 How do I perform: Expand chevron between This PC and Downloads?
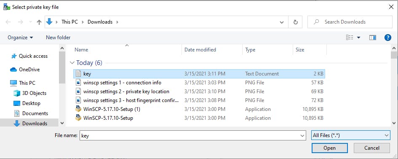(x=83, y=22)
